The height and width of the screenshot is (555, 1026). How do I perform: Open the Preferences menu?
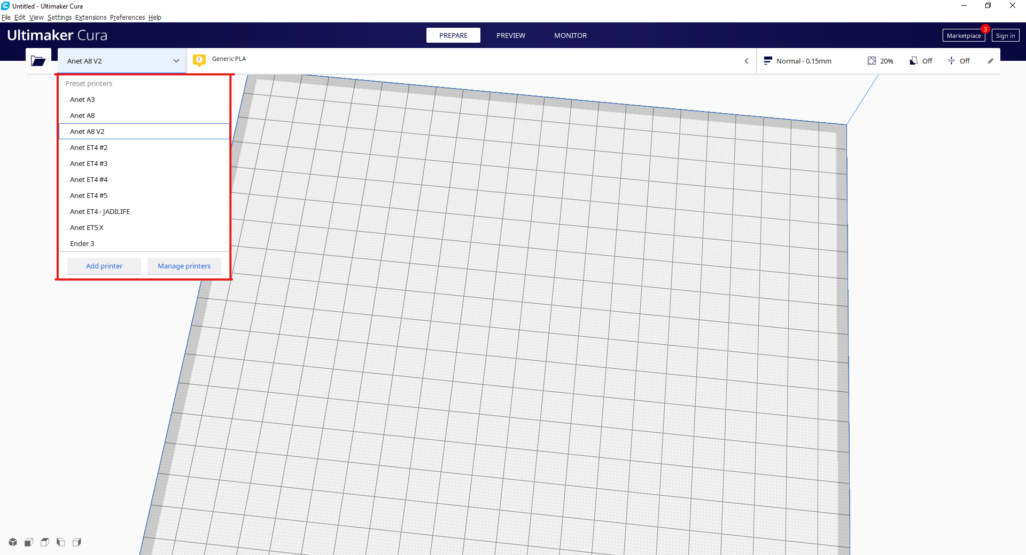(x=127, y=18)
